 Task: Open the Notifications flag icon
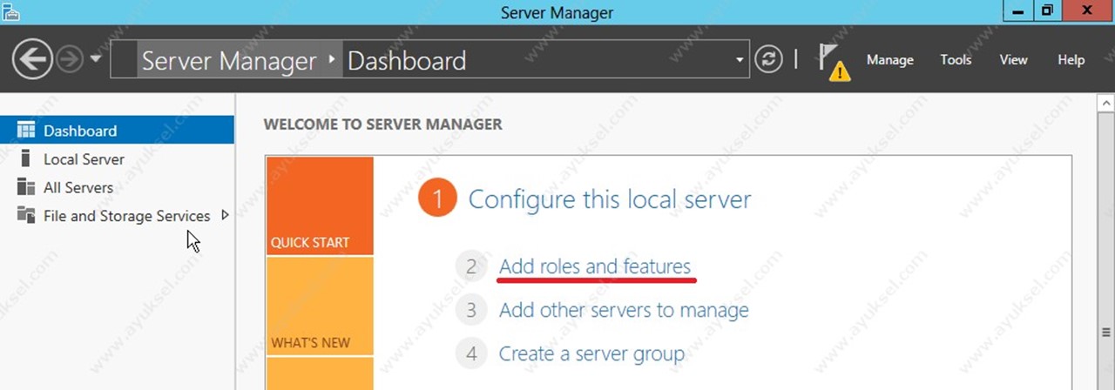(834, 62)
